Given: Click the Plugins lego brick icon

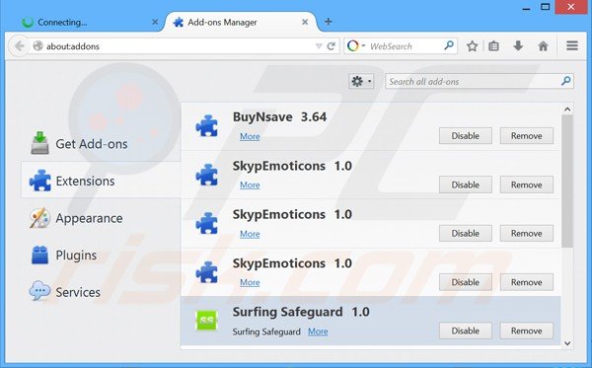Looking at the screenshot, I should coord(39,255).
